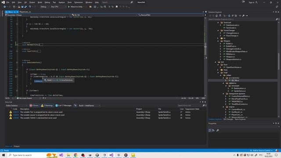281x158 pixels.
Task: Switch to the PlayerCam_.cs editor tab
Action: point(25,12)
